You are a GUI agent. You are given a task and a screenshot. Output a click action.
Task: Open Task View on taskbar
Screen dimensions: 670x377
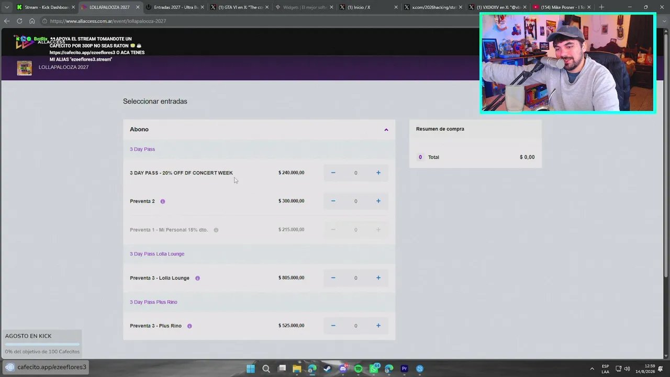click(282, 369)
